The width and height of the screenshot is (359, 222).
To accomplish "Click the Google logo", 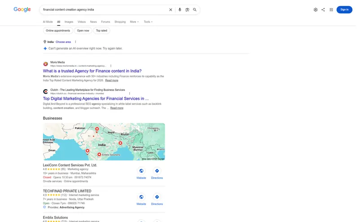I will [x=22, y=9].
